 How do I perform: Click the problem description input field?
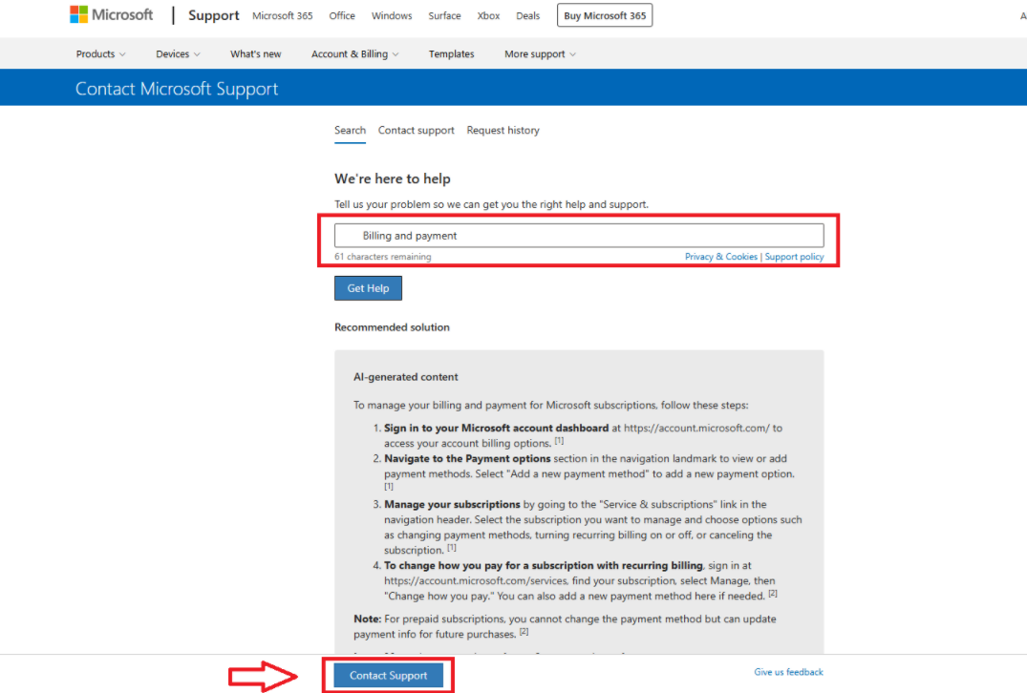pos(579,236)
